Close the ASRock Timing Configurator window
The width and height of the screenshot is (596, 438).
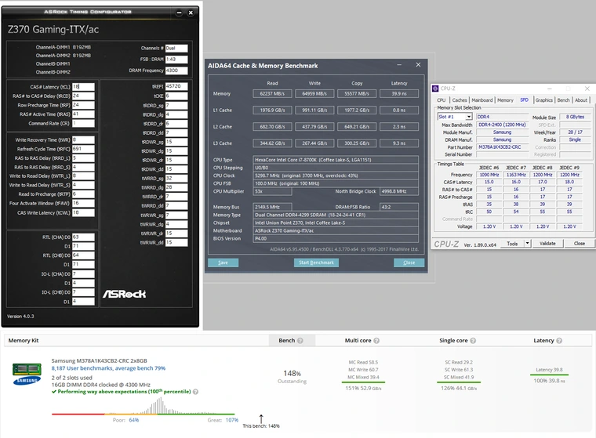click(x=191, y=13)
